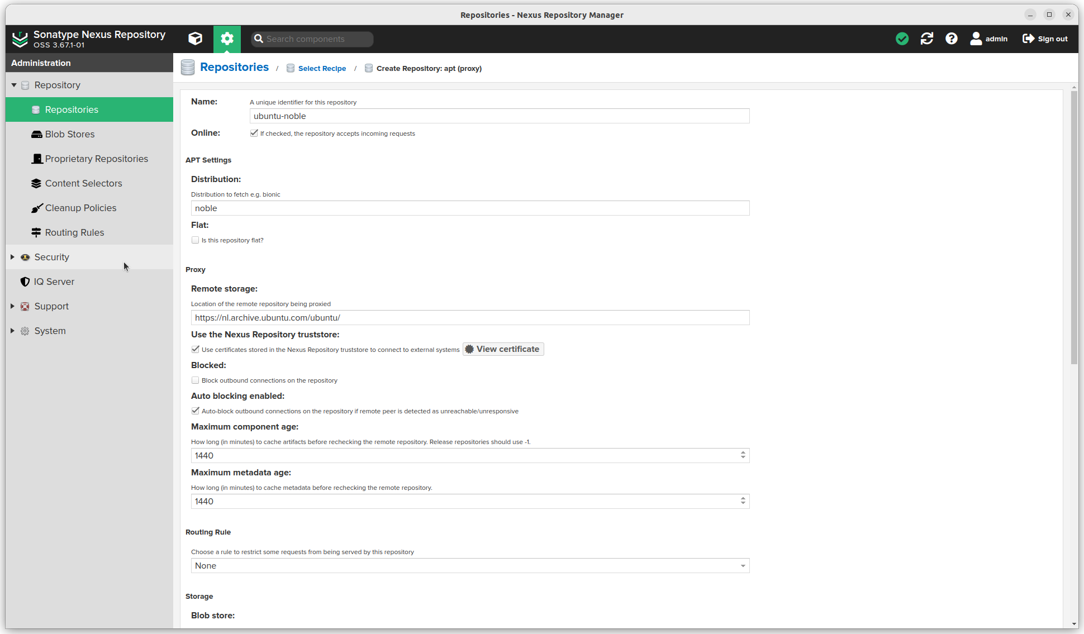The width and height of the screenshot is (1084, 634).
Task: Check the 'Is this repository flat?' box
Action: (x=195, y=240)
